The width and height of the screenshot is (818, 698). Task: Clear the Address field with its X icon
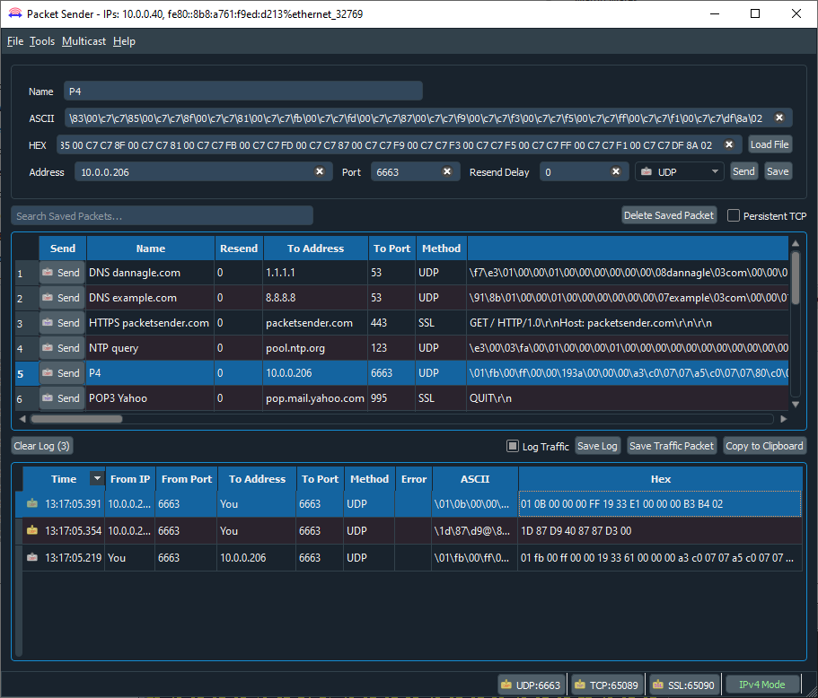[320, 171]
